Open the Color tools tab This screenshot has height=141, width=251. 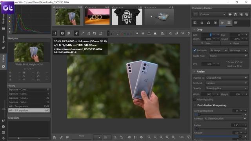click(209, 23)
